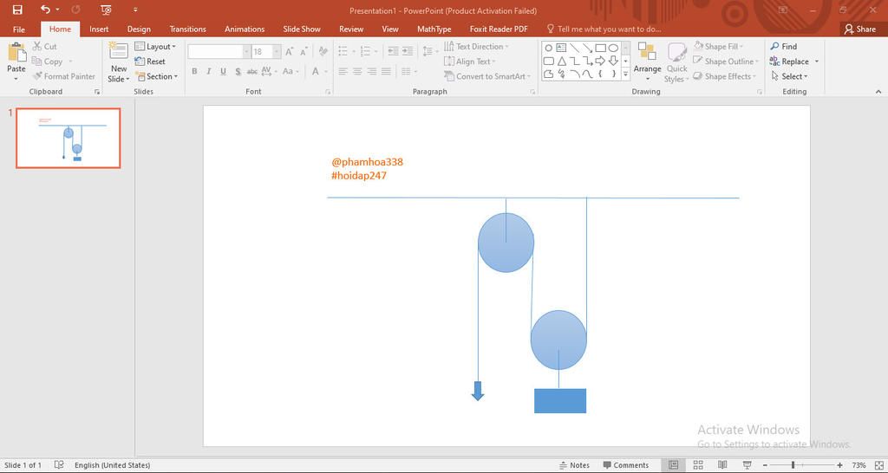Image resolution: width=888 pixels, height=473 pixels.
Task: Insert a New Slide using the slide icon
Action: (x=118, y=50)
